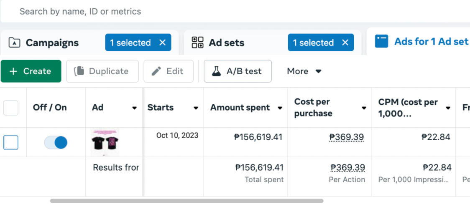Open the t-shirt ad thumbnail
The width and height of the screenshot is (470, 209).
105,143
